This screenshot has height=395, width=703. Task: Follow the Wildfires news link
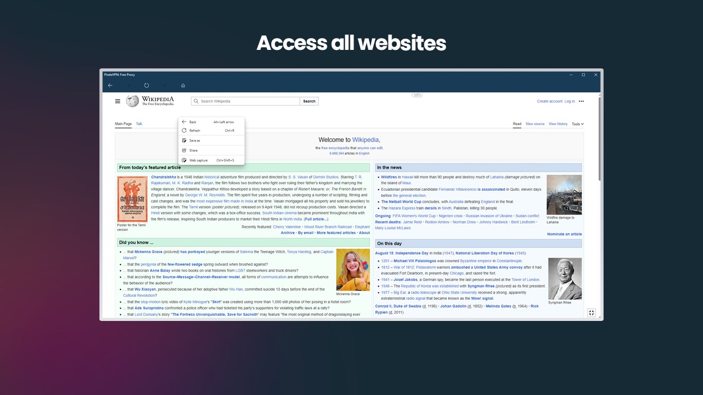pyautogui.click(x=389, y=177)
